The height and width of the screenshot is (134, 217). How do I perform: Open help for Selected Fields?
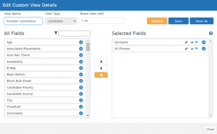pyautogui.click(x=211, y=33)
